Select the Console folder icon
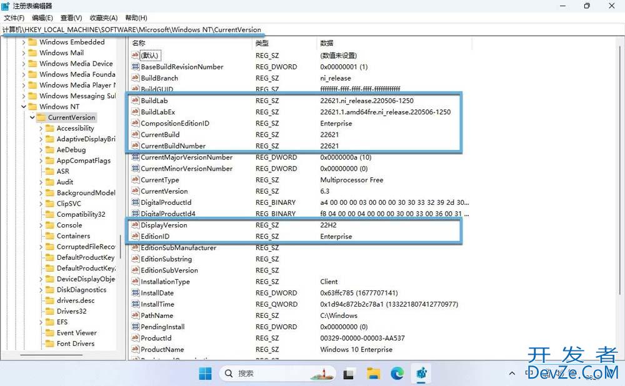 (50, 225)
